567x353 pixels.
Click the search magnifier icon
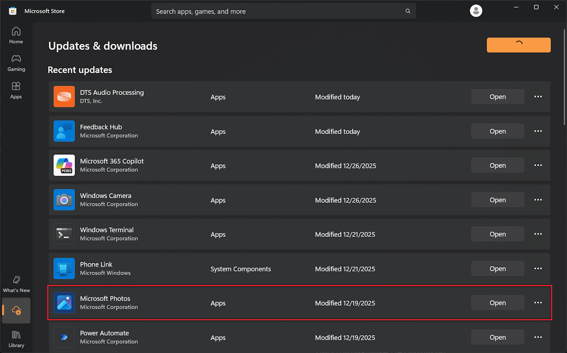408,11
